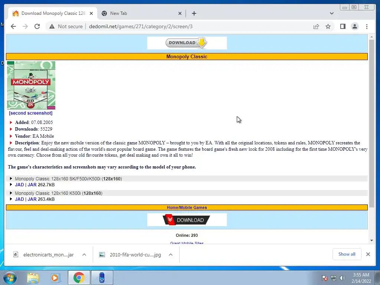Go to Home/Mobile Games link

coord(187,207)
